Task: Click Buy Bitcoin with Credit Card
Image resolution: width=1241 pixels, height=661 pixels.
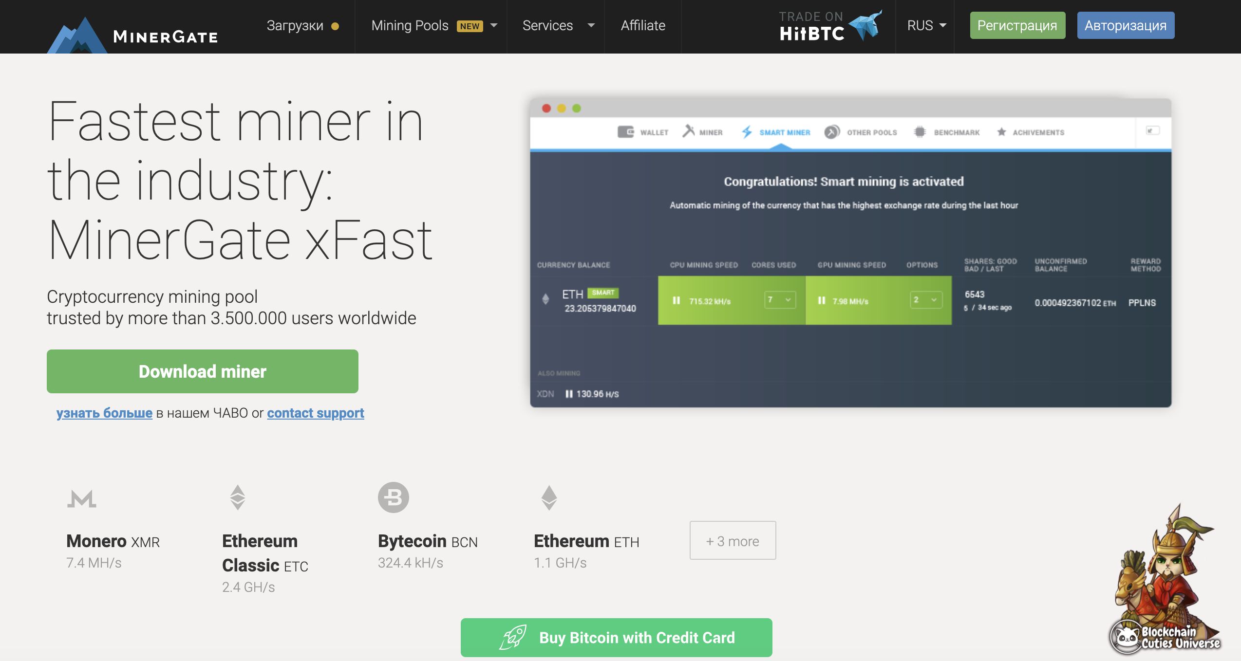Action: point(617,638)
